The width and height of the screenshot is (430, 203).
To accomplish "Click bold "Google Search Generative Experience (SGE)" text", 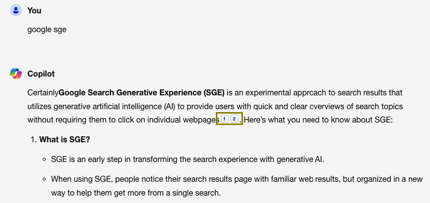I will (x=142, y=92).
